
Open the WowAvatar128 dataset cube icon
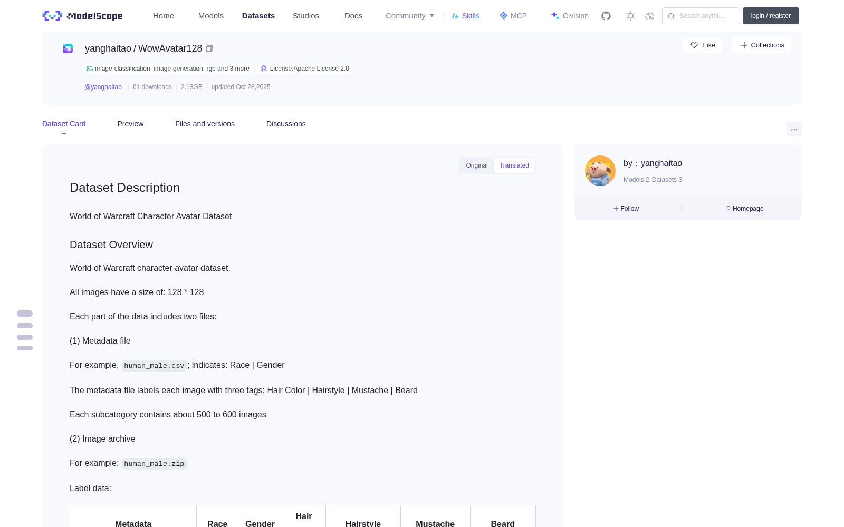pos(68,48)
